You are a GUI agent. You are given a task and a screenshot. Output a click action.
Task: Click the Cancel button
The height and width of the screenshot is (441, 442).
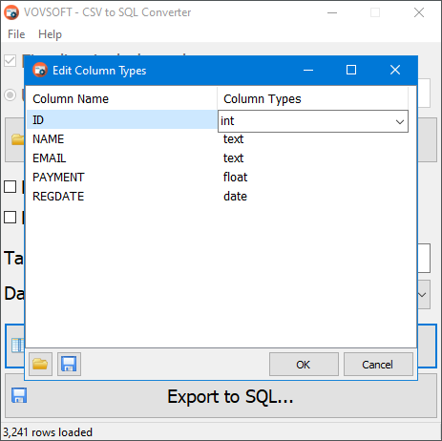(378, 365)
